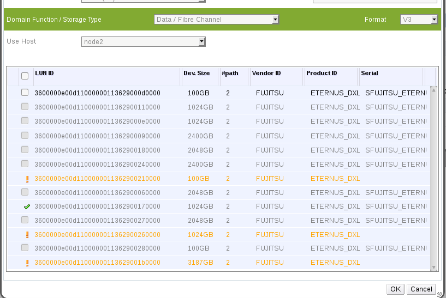The image size is (446, 298).
Task: Click ETERNUS_DXL product of LUN ending 210000
Action: (x=335, y=179)
